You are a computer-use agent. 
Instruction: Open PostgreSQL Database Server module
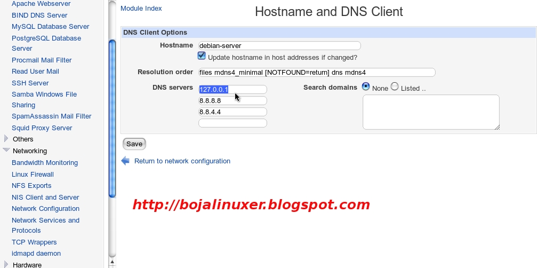[x=46, y=43]
